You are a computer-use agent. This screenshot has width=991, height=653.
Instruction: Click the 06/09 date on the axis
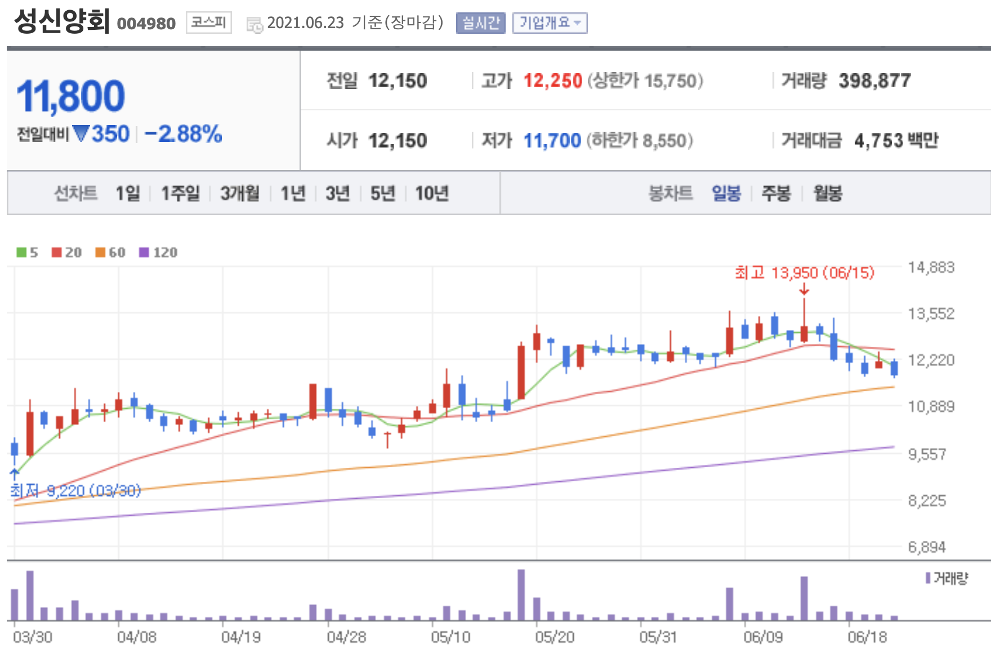tap(763, 637)
